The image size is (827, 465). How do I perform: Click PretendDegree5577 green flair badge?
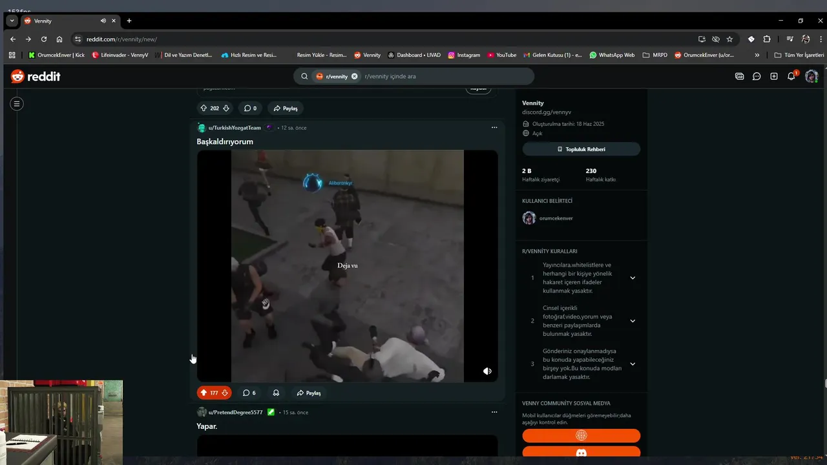pos(271,412)
